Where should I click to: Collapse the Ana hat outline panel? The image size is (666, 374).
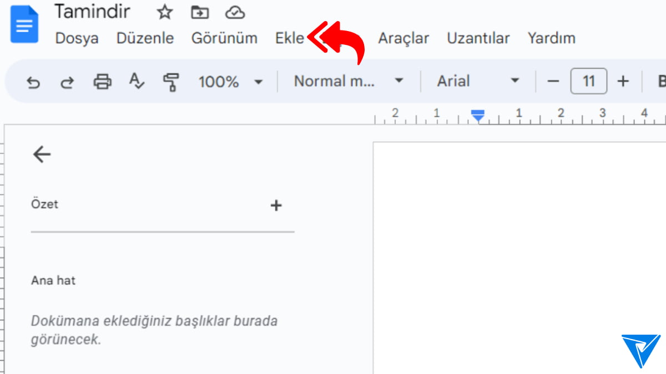[x=42, y=155]
